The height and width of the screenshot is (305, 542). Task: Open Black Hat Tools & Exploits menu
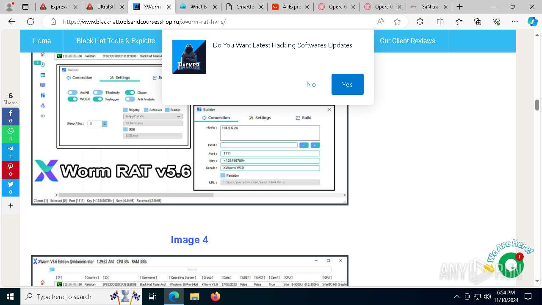point(116,41)
